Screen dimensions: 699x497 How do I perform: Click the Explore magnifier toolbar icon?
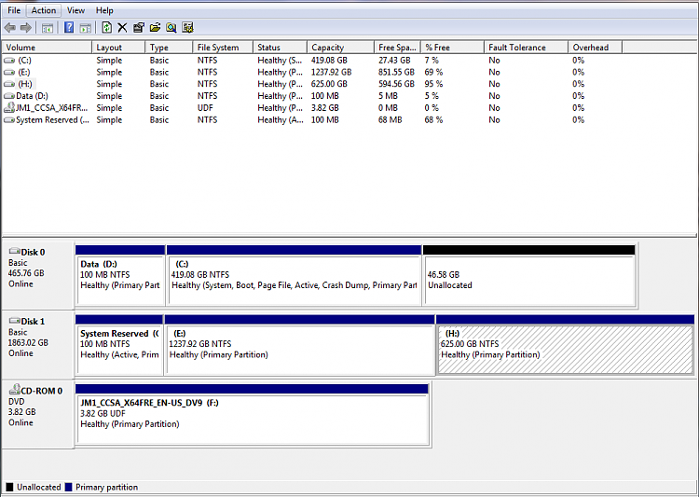point(171,28)
